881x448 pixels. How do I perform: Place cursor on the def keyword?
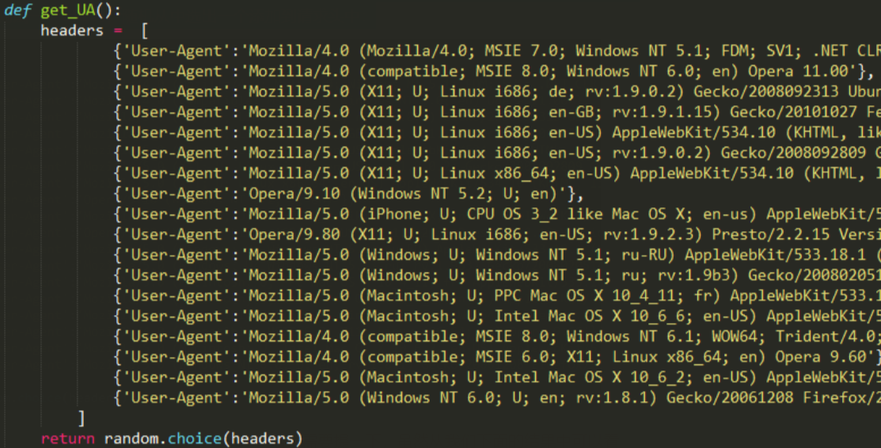17,10
